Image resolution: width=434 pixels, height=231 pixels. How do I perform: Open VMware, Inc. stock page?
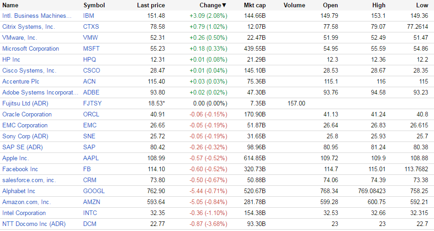point(20,38)
